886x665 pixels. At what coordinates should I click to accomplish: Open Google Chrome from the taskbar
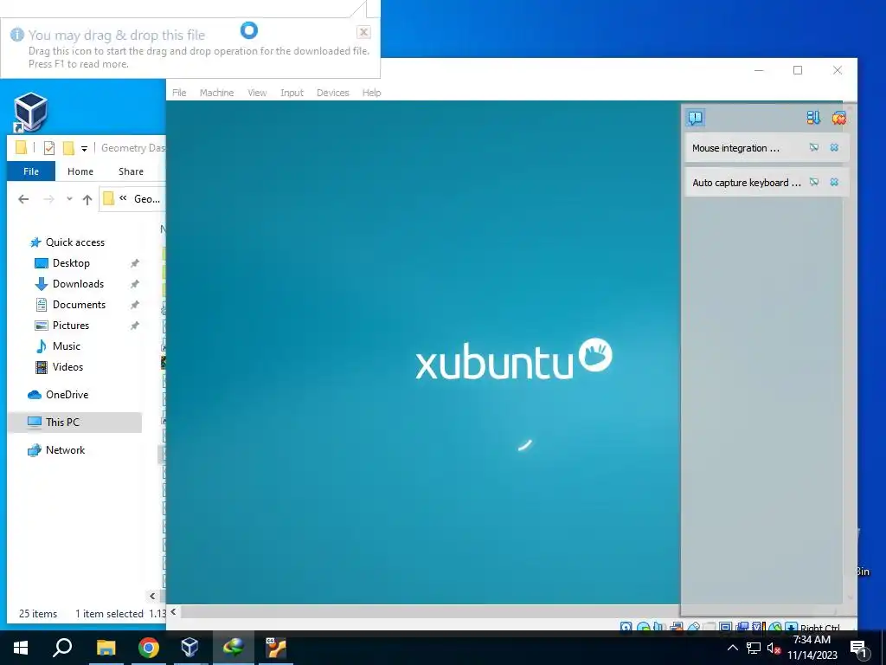pyautogui.click(x=149, y=648)
